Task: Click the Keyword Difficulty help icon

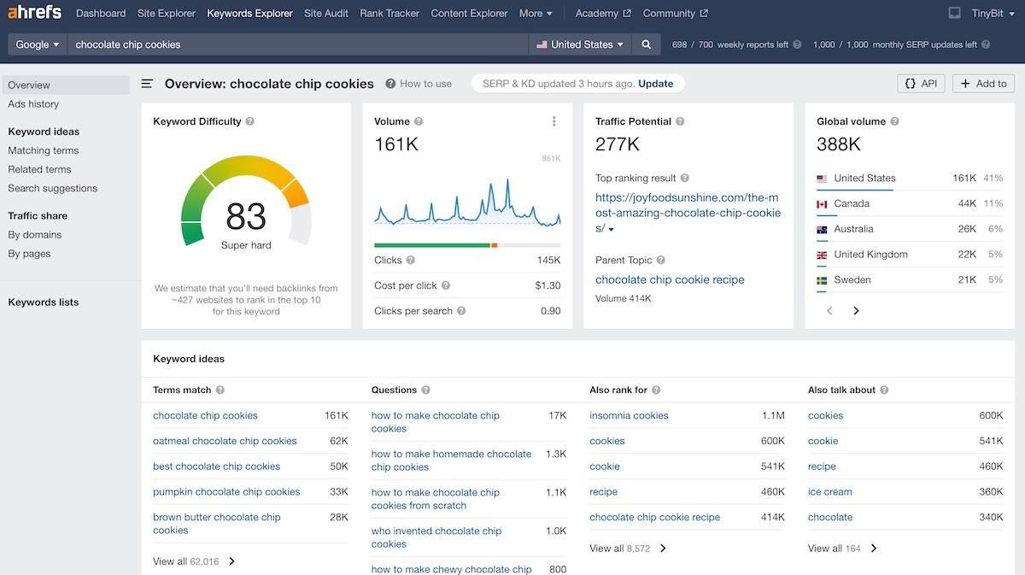Action: click(x=250, y=121)
